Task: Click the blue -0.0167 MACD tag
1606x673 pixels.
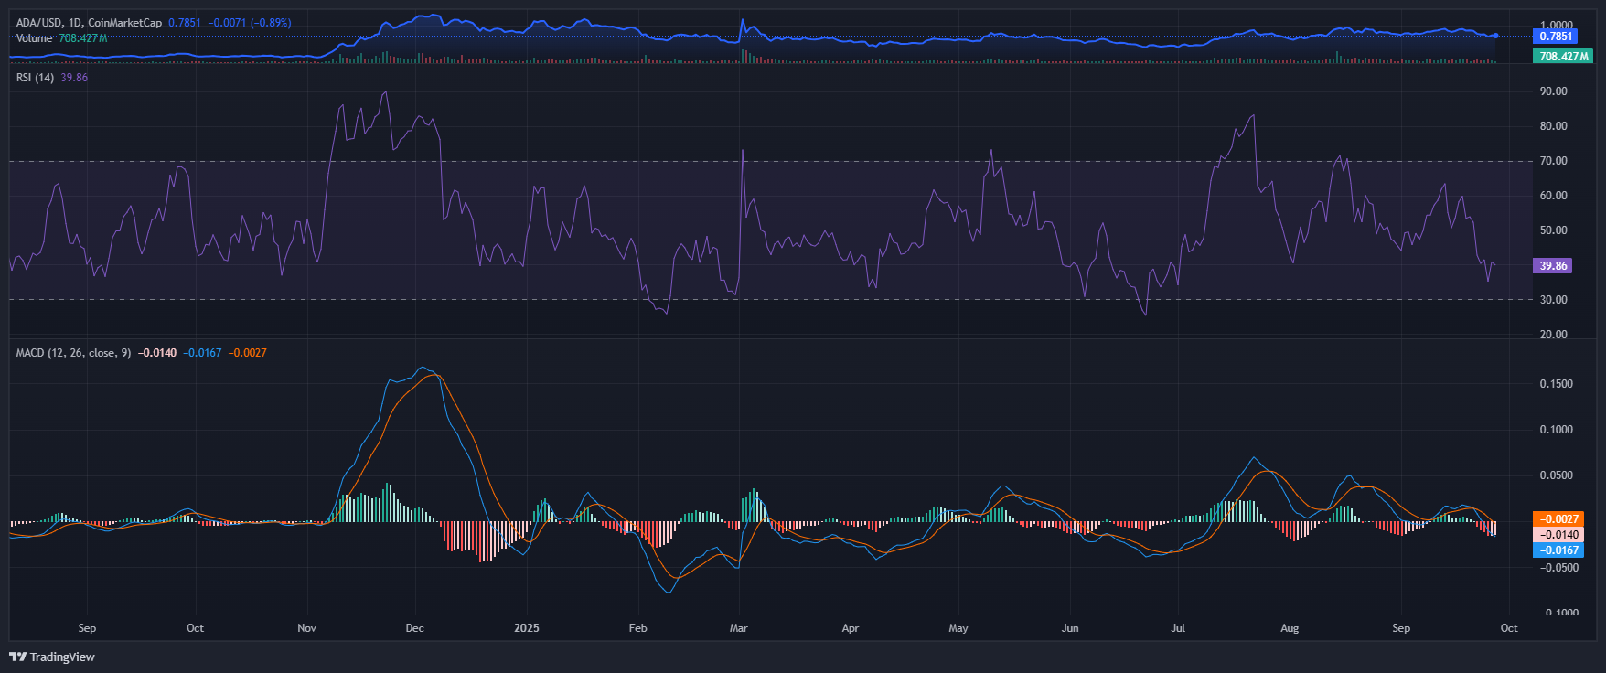Action: tap(1558, 550)
